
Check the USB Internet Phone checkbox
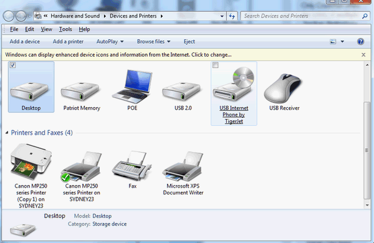tap(216, 65)
